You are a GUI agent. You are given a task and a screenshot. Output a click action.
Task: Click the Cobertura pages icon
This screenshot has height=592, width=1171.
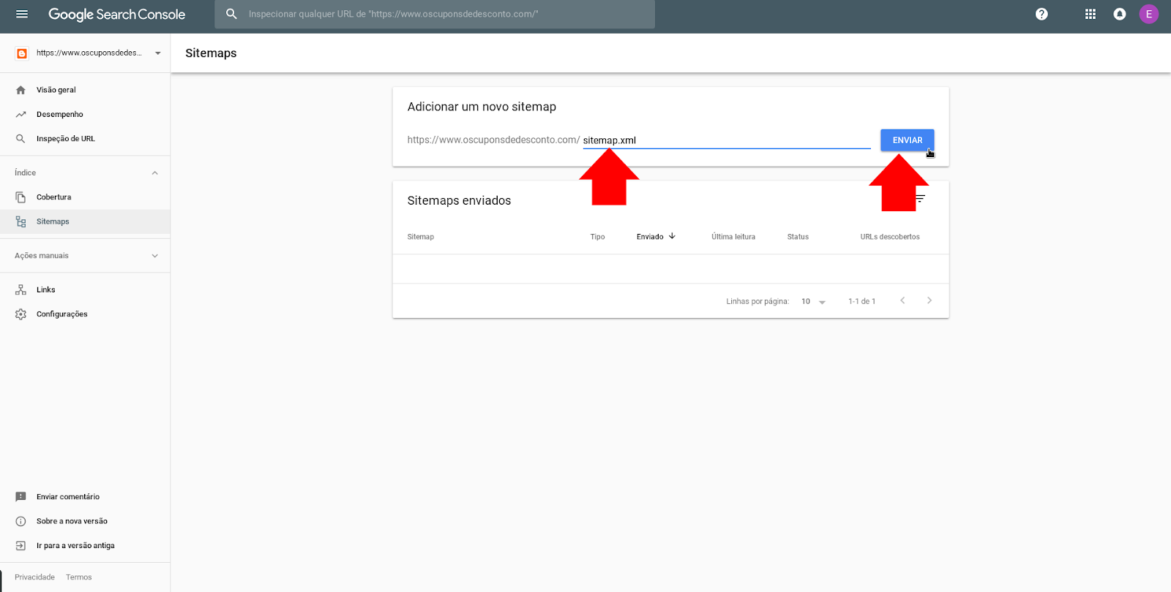20,197
